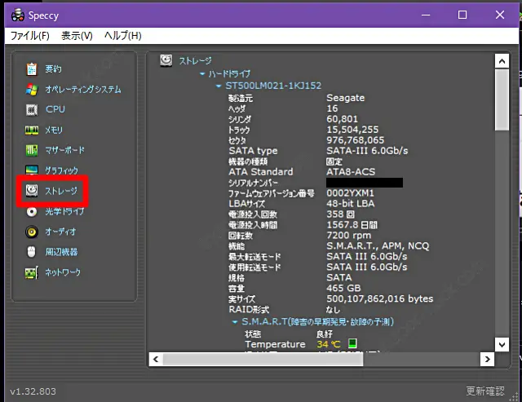
Task: Click the 500,107,862,016 bytes value
Action: click(380, 298)
